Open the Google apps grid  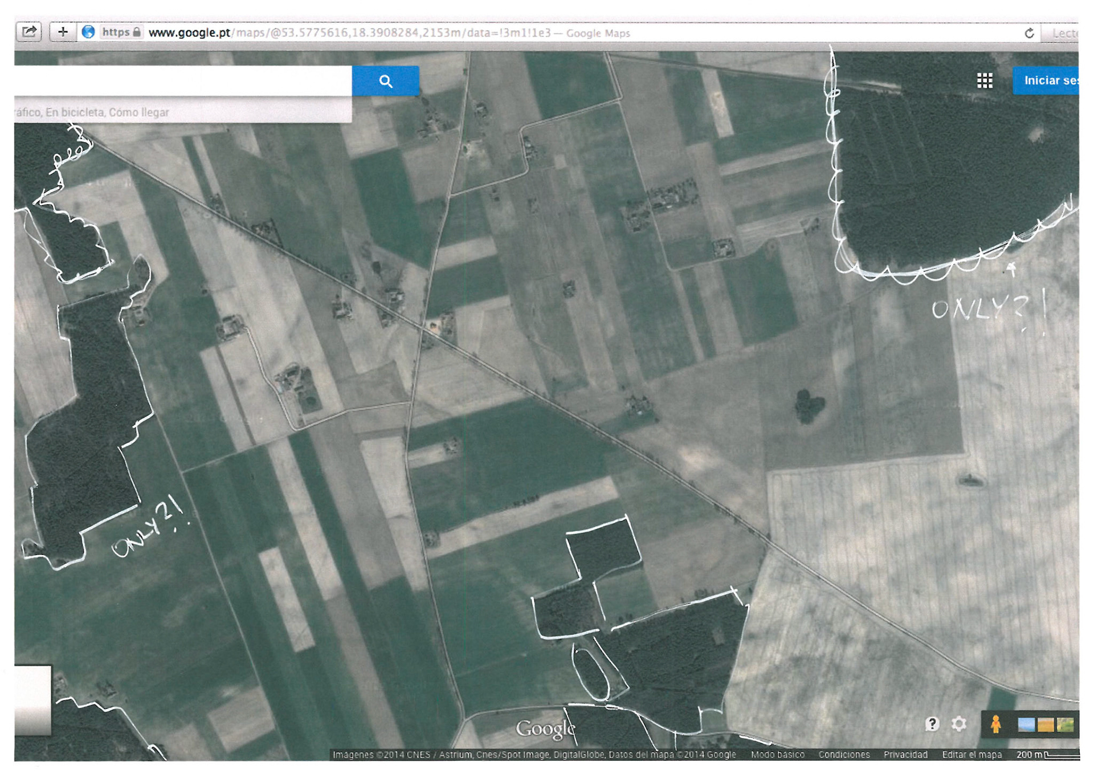tap(984, 81)
